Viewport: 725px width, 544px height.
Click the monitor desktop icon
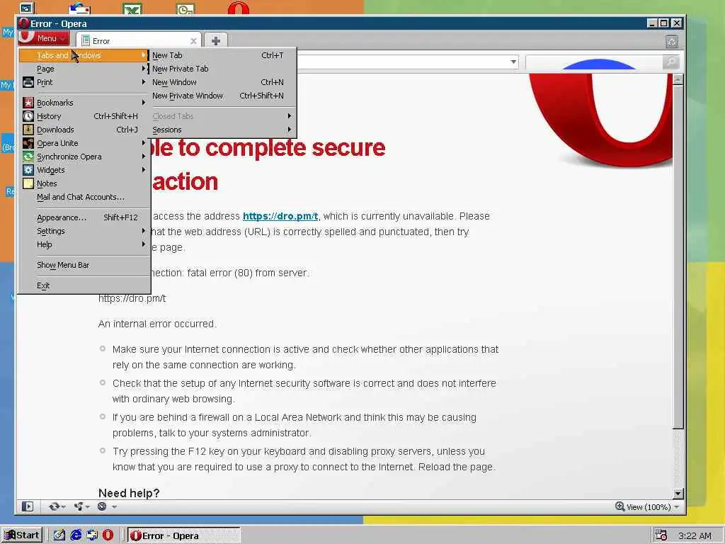[26, 8]
